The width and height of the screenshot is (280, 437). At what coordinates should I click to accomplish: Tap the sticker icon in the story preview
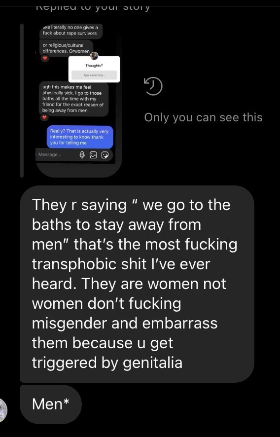point(105,155)
